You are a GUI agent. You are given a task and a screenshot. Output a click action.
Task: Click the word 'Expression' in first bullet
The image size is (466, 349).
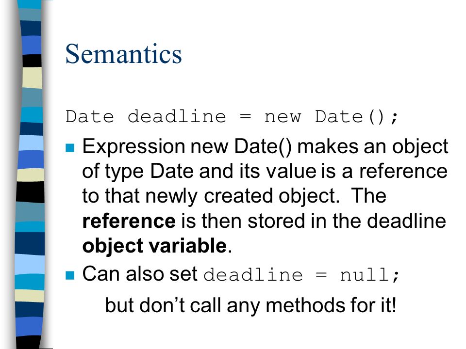[x=134, y=147]
